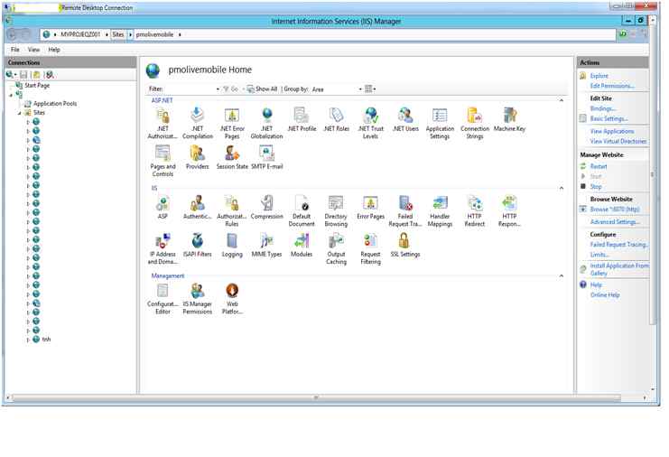This screenshot has height=457, width=669.
Task: Open Error Pages in IIS section
Action: (371, 208)
